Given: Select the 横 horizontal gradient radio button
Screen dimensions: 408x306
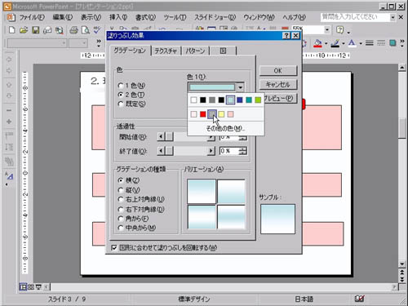Looking at the screenshot, I should coord(121,180).
